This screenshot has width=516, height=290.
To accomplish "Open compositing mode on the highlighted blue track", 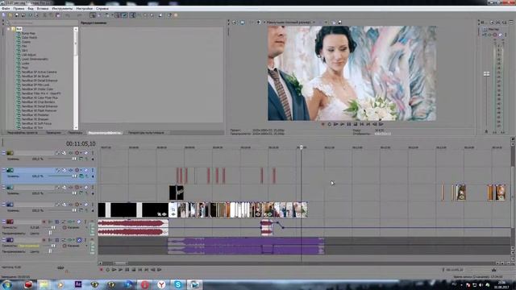I will click(81, 176).
